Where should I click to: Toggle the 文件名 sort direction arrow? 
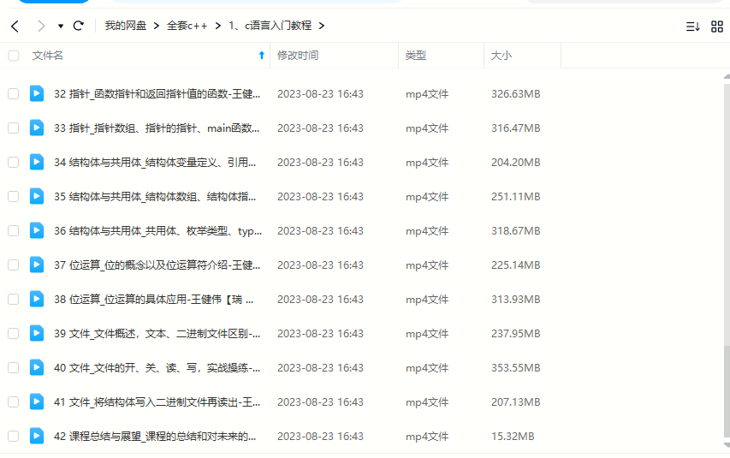[x=261, y=56]
